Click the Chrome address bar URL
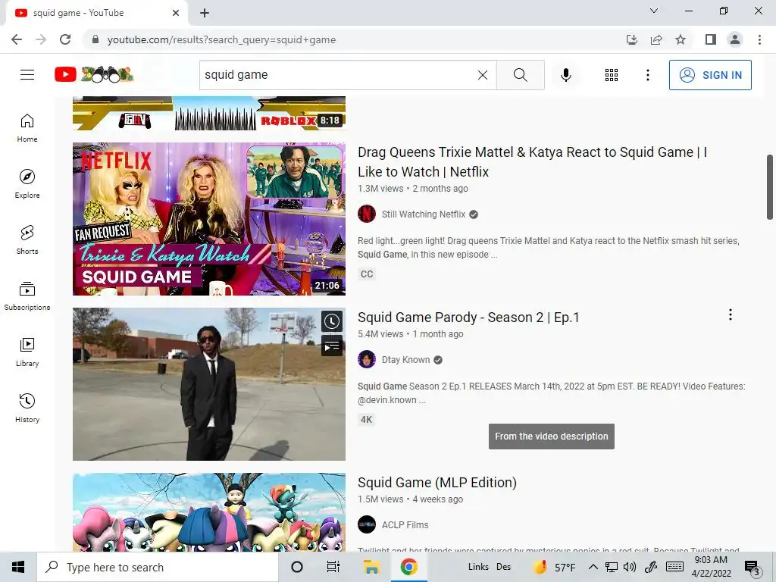 coord(221,39)
